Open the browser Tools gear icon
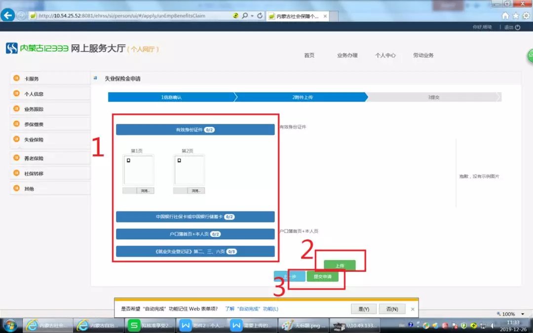This screenshot has width=533, height=333. click(x=526, y=16)
